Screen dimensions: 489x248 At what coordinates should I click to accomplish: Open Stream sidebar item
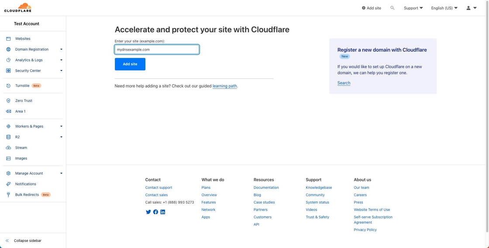click(x=21, y=148)
